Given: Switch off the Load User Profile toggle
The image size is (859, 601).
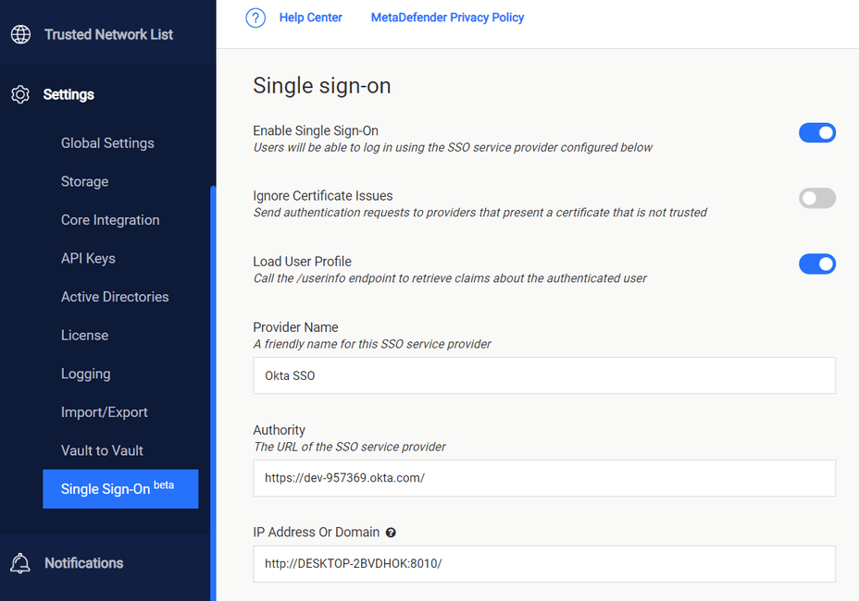Looking at the screenshot, I should click(x=816, y=264).
